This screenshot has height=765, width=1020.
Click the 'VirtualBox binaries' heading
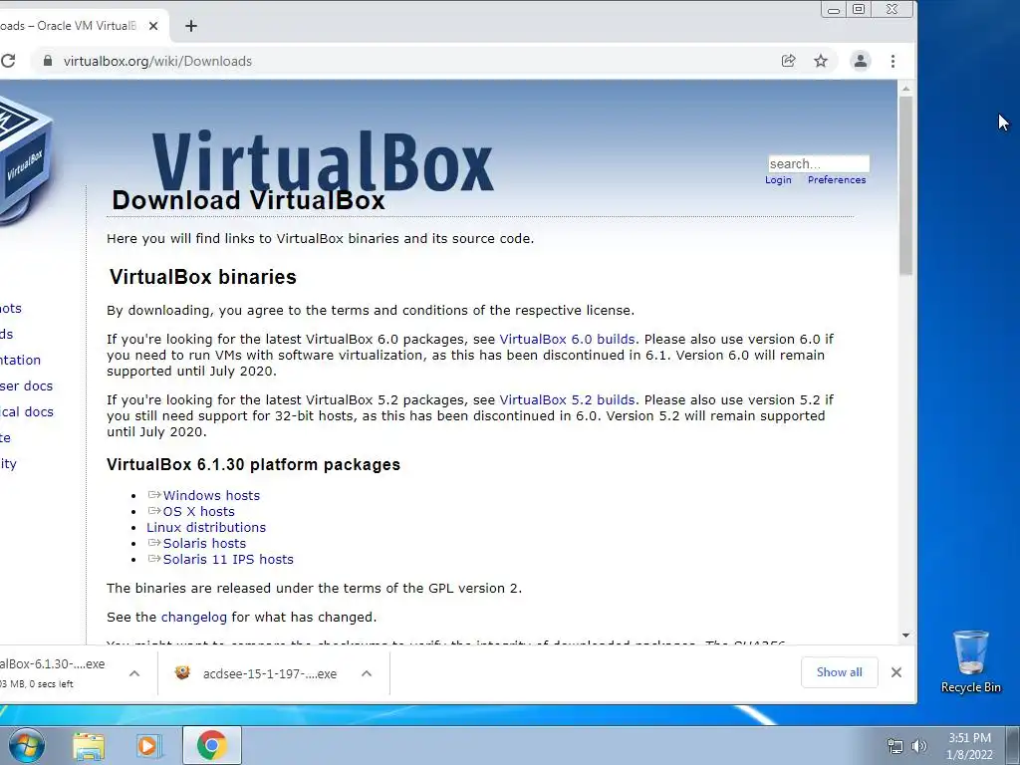(203, 277)
